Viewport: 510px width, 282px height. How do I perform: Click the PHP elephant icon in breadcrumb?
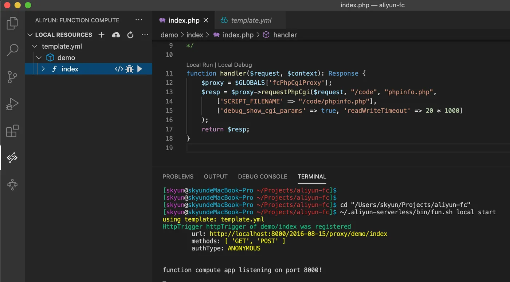pyautogui.click(x=217, y=35)
